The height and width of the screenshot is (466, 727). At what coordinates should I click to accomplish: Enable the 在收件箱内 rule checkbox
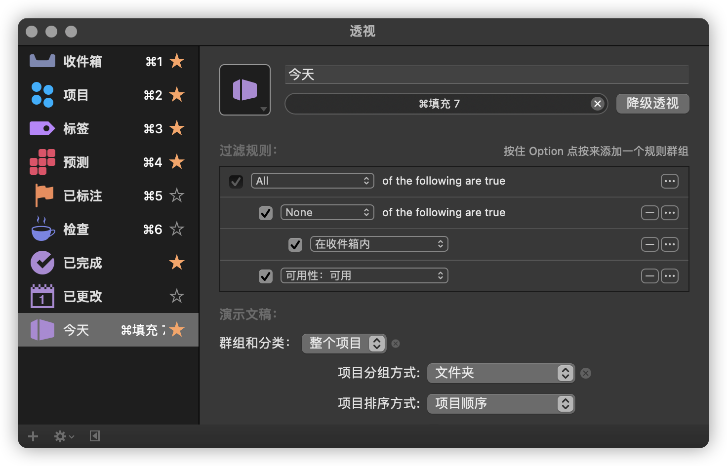point(295,244)
